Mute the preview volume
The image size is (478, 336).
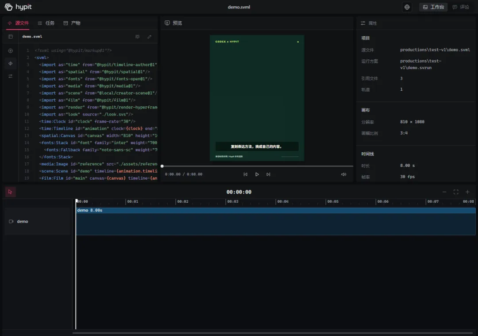point(343,174)
